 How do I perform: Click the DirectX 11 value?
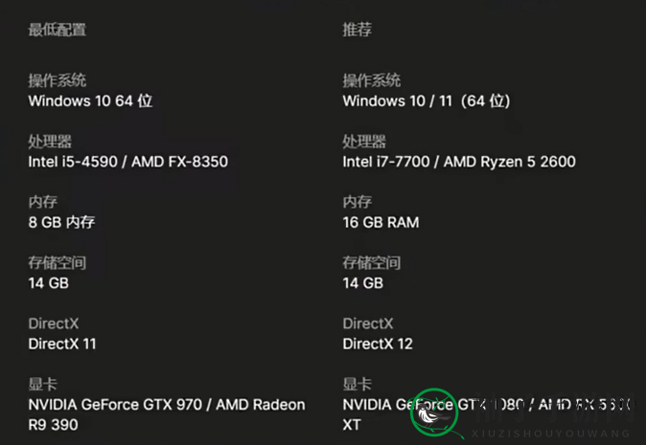tap(62, 344)
